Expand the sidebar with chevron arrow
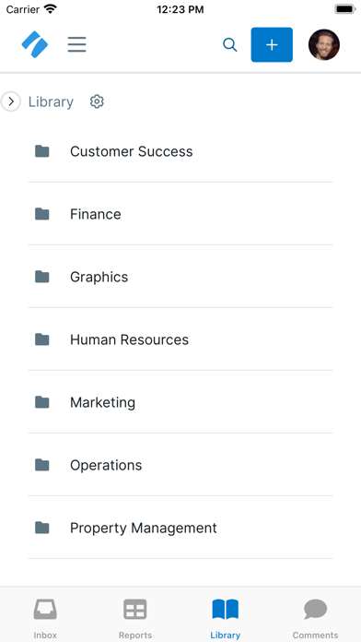361x642 pixels. (x=11, y=101)
